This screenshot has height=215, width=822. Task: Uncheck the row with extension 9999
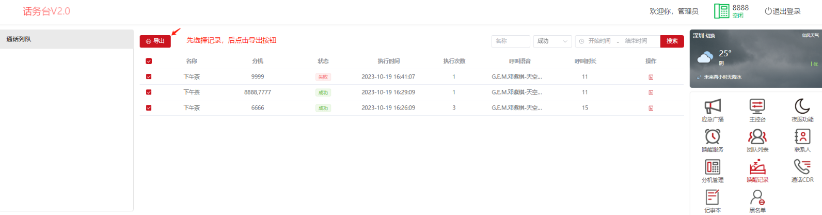click(149, 76)
